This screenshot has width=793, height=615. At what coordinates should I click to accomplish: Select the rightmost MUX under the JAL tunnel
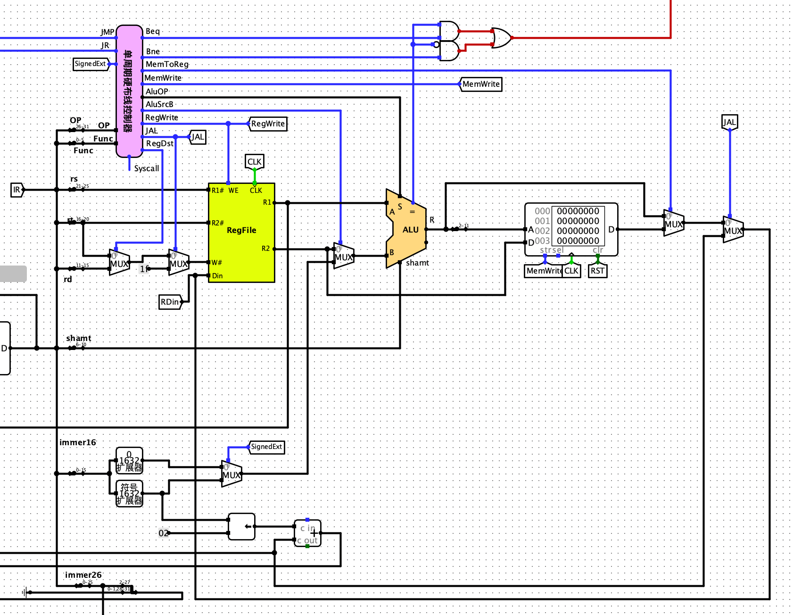tap(733, 230)
